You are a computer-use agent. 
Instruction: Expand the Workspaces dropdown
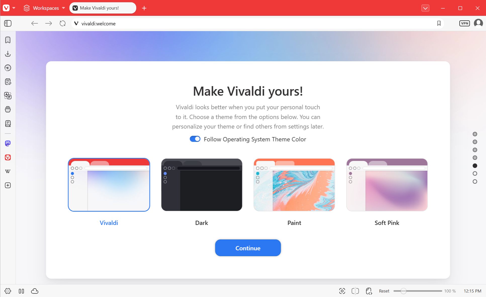(x=44, y=8)
